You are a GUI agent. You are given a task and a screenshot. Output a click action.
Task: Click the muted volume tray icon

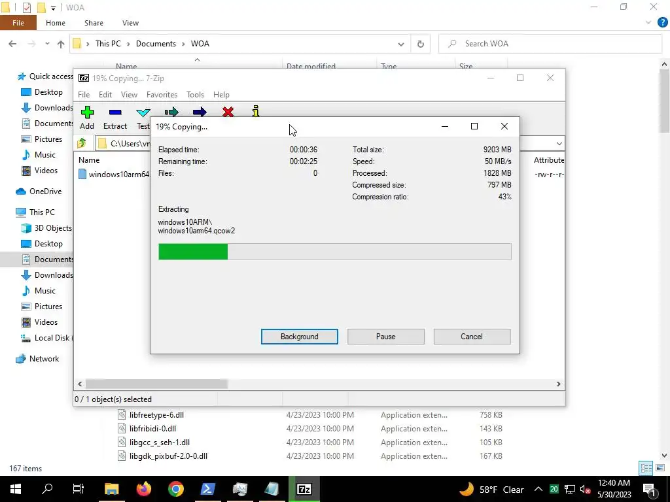[x=586, y=489]
